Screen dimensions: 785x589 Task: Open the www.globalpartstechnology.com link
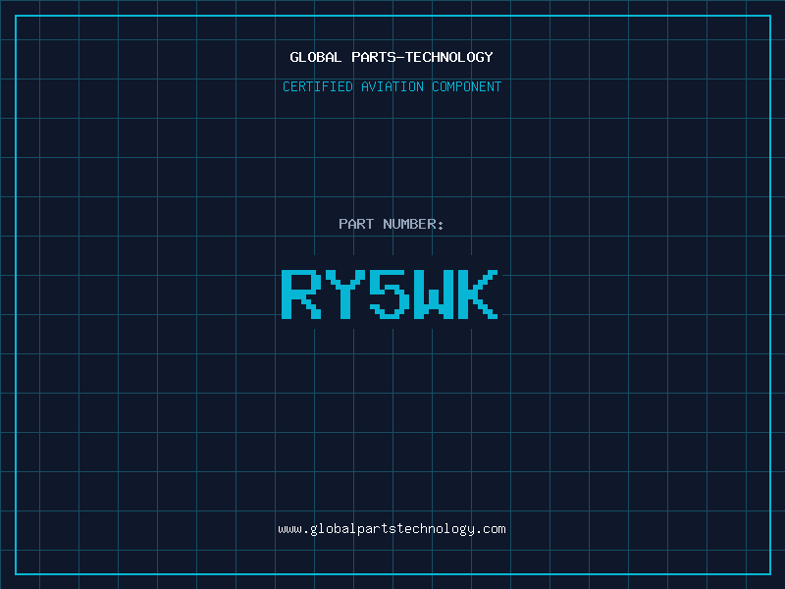click(x=392, y=529)
